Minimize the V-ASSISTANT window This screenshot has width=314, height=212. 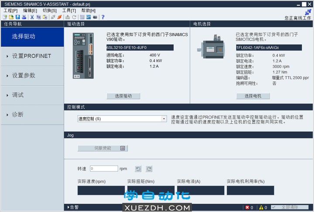[x=298, y=4]
